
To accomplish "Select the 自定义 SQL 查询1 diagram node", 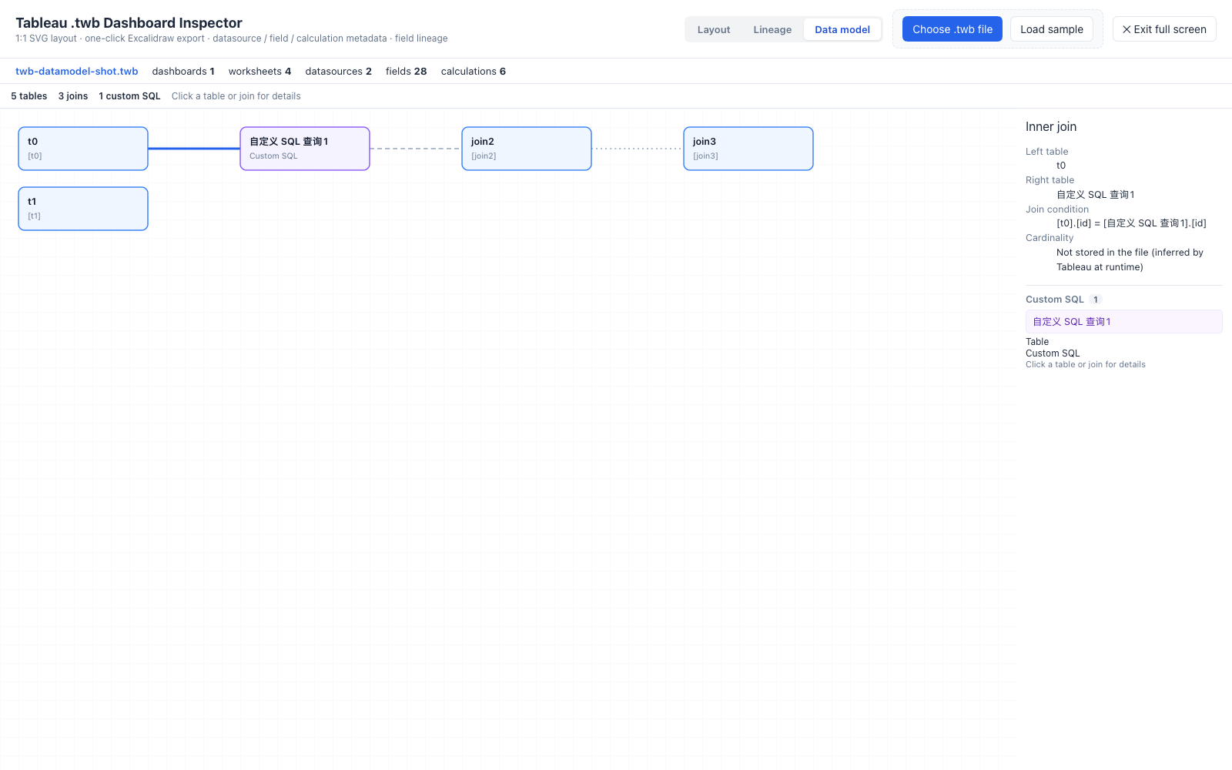I will (305, 149).
